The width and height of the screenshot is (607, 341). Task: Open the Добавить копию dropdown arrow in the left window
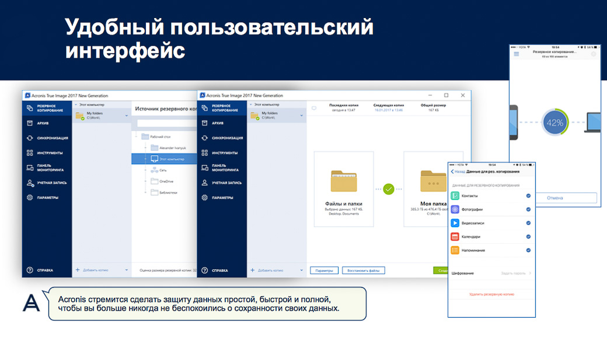126,270
